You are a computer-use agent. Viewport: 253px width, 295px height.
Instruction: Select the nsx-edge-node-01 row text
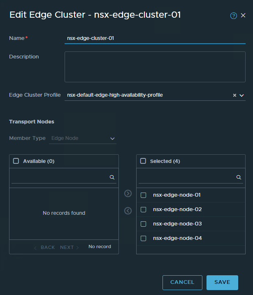point(177,195)
